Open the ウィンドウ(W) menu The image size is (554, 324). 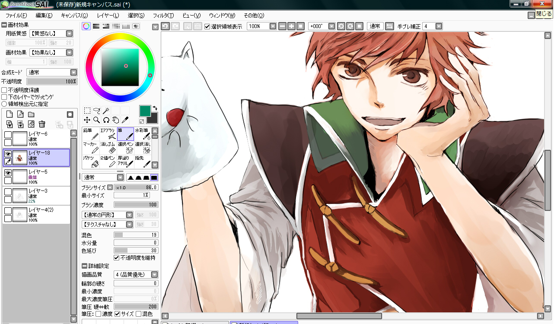(222, 15)
